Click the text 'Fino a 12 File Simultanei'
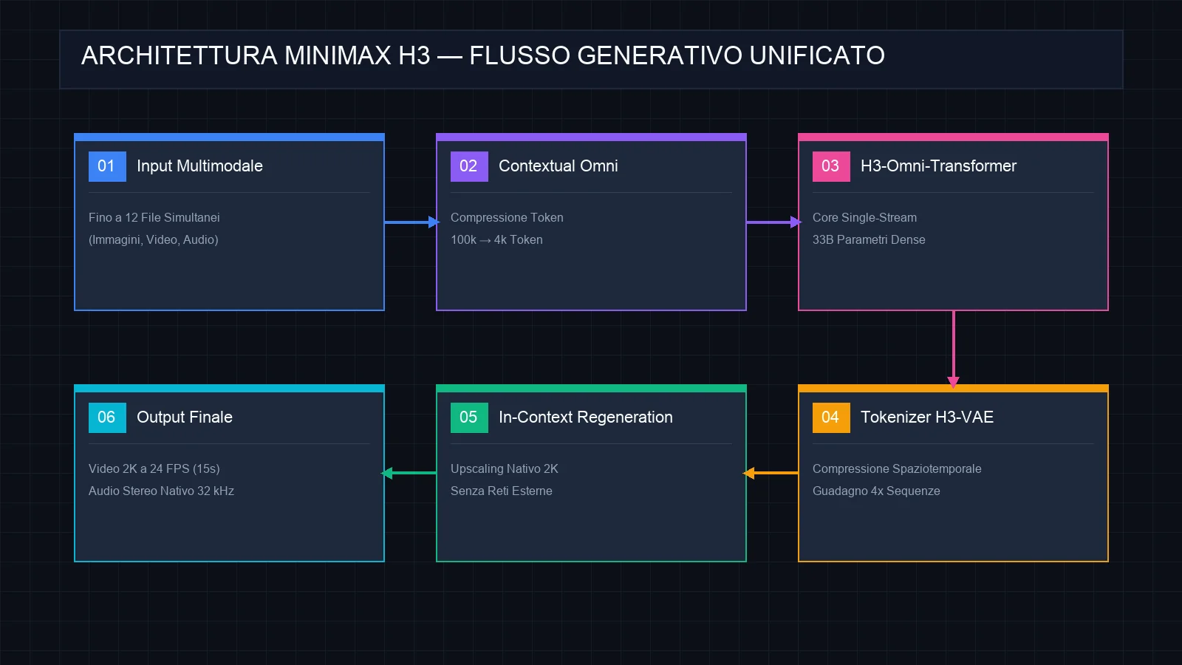The width and height of the screenshot is (1182, 665). (x=154, y=217)
